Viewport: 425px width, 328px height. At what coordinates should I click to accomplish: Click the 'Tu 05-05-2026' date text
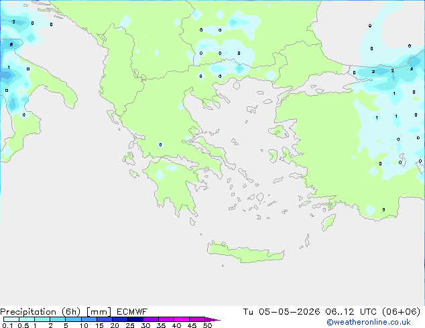point(282,312)
